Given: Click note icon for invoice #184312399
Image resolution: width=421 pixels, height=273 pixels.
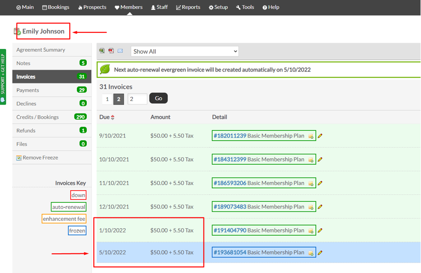Looking at the screenshot, I should (311, 160).
